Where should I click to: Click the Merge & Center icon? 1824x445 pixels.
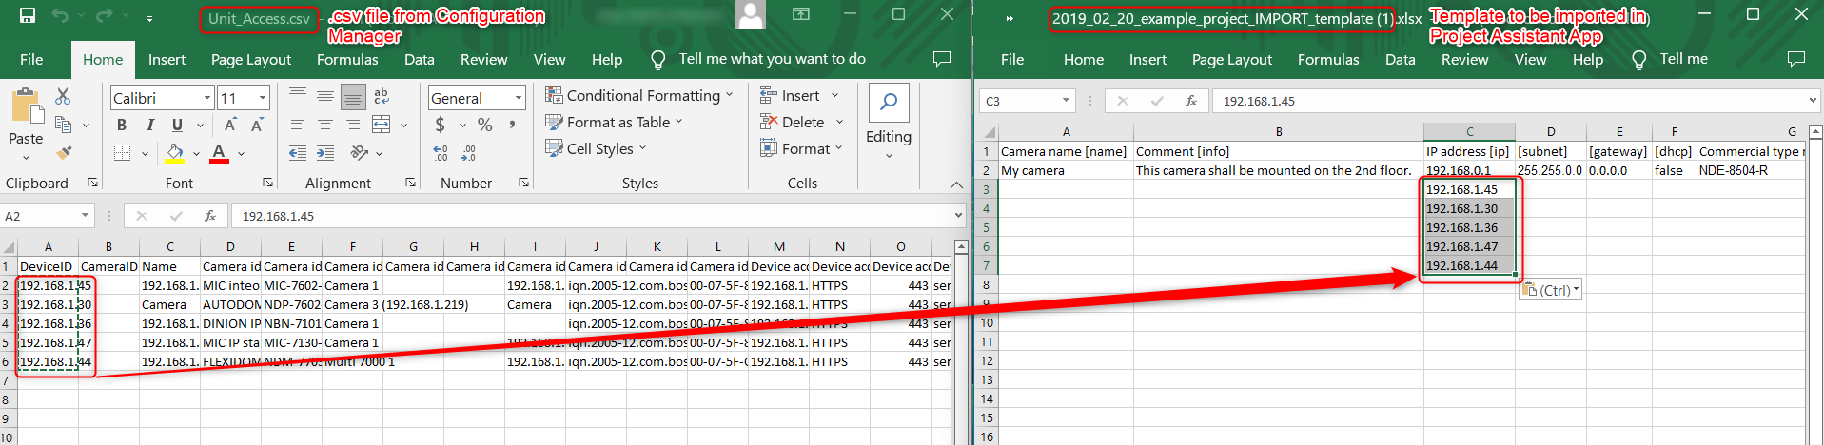pos(382,125)
